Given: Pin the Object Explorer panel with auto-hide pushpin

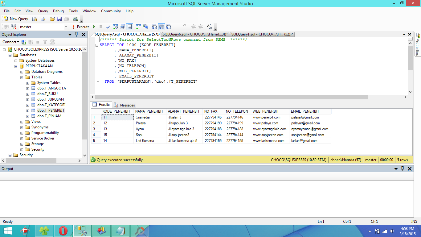Looking at the screenshot, I should (77, 35).
